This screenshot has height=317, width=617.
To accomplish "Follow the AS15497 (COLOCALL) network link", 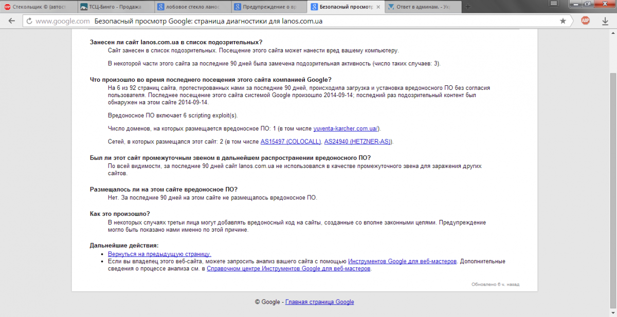I will pyautogui.click(x=291, y=141).
